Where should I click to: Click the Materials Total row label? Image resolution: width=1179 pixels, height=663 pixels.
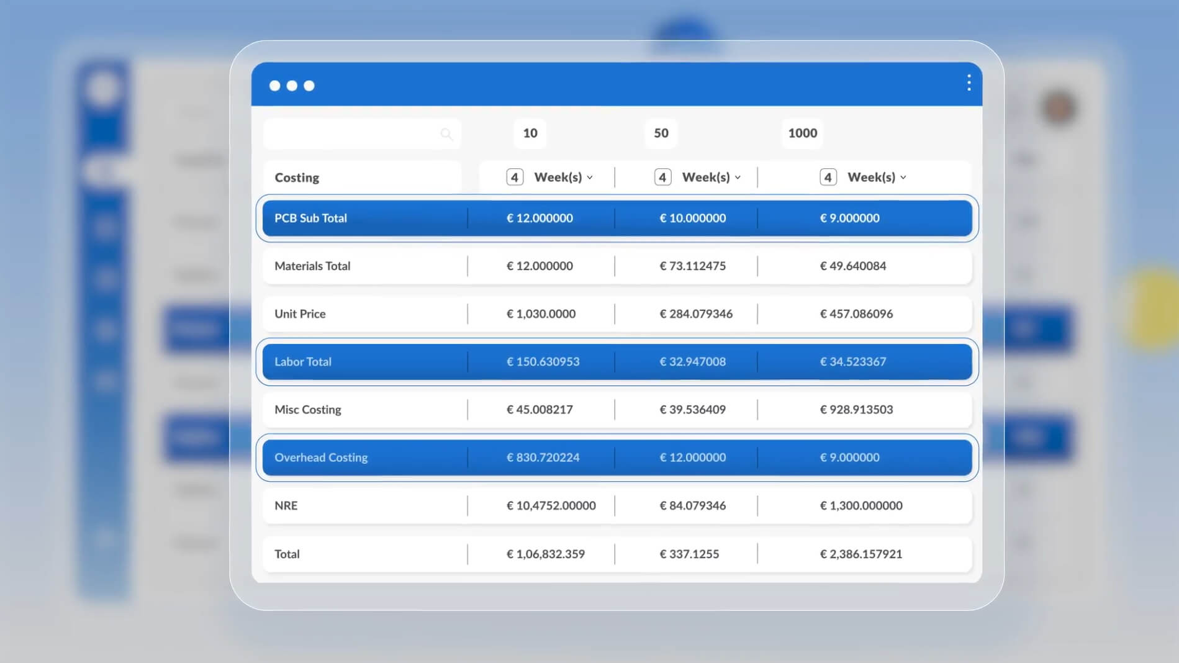tap(312, 266)
